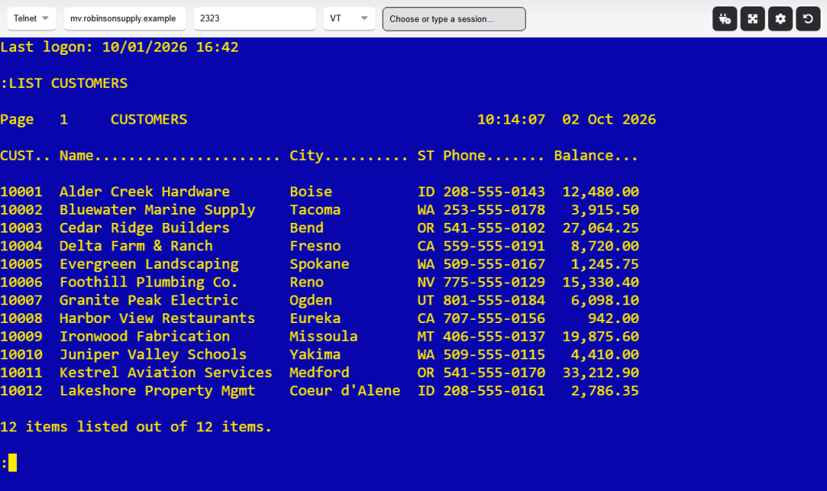Click the city 'Missoula'

[323, 337]
